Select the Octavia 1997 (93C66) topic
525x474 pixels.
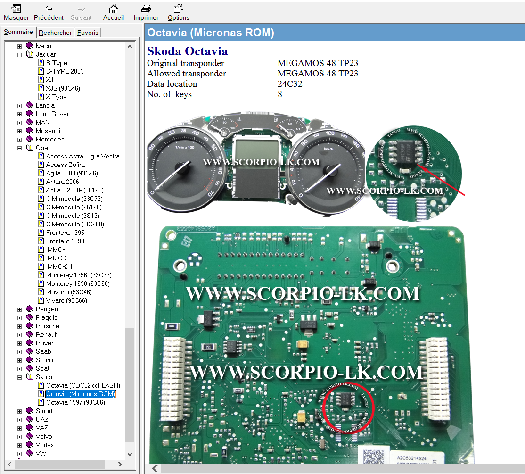click(x=75, y=403)
